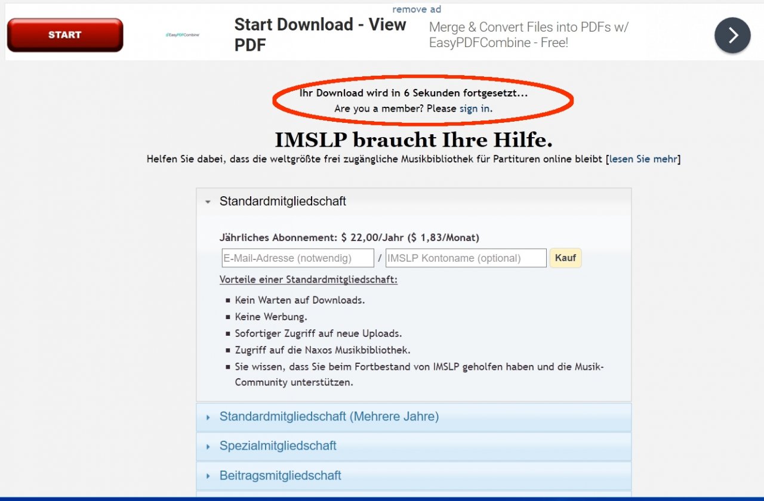The height and width of the screenshot is (501, 764).
Task: Click the 'IMSLP braucht Ihre Hilfe.' heading
Action: tap(414, 140)
